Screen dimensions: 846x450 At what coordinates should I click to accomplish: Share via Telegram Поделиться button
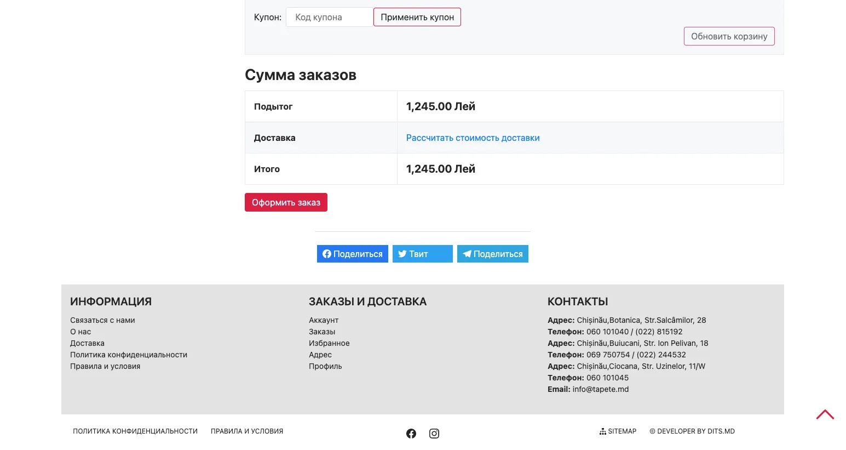pos(493,254)
